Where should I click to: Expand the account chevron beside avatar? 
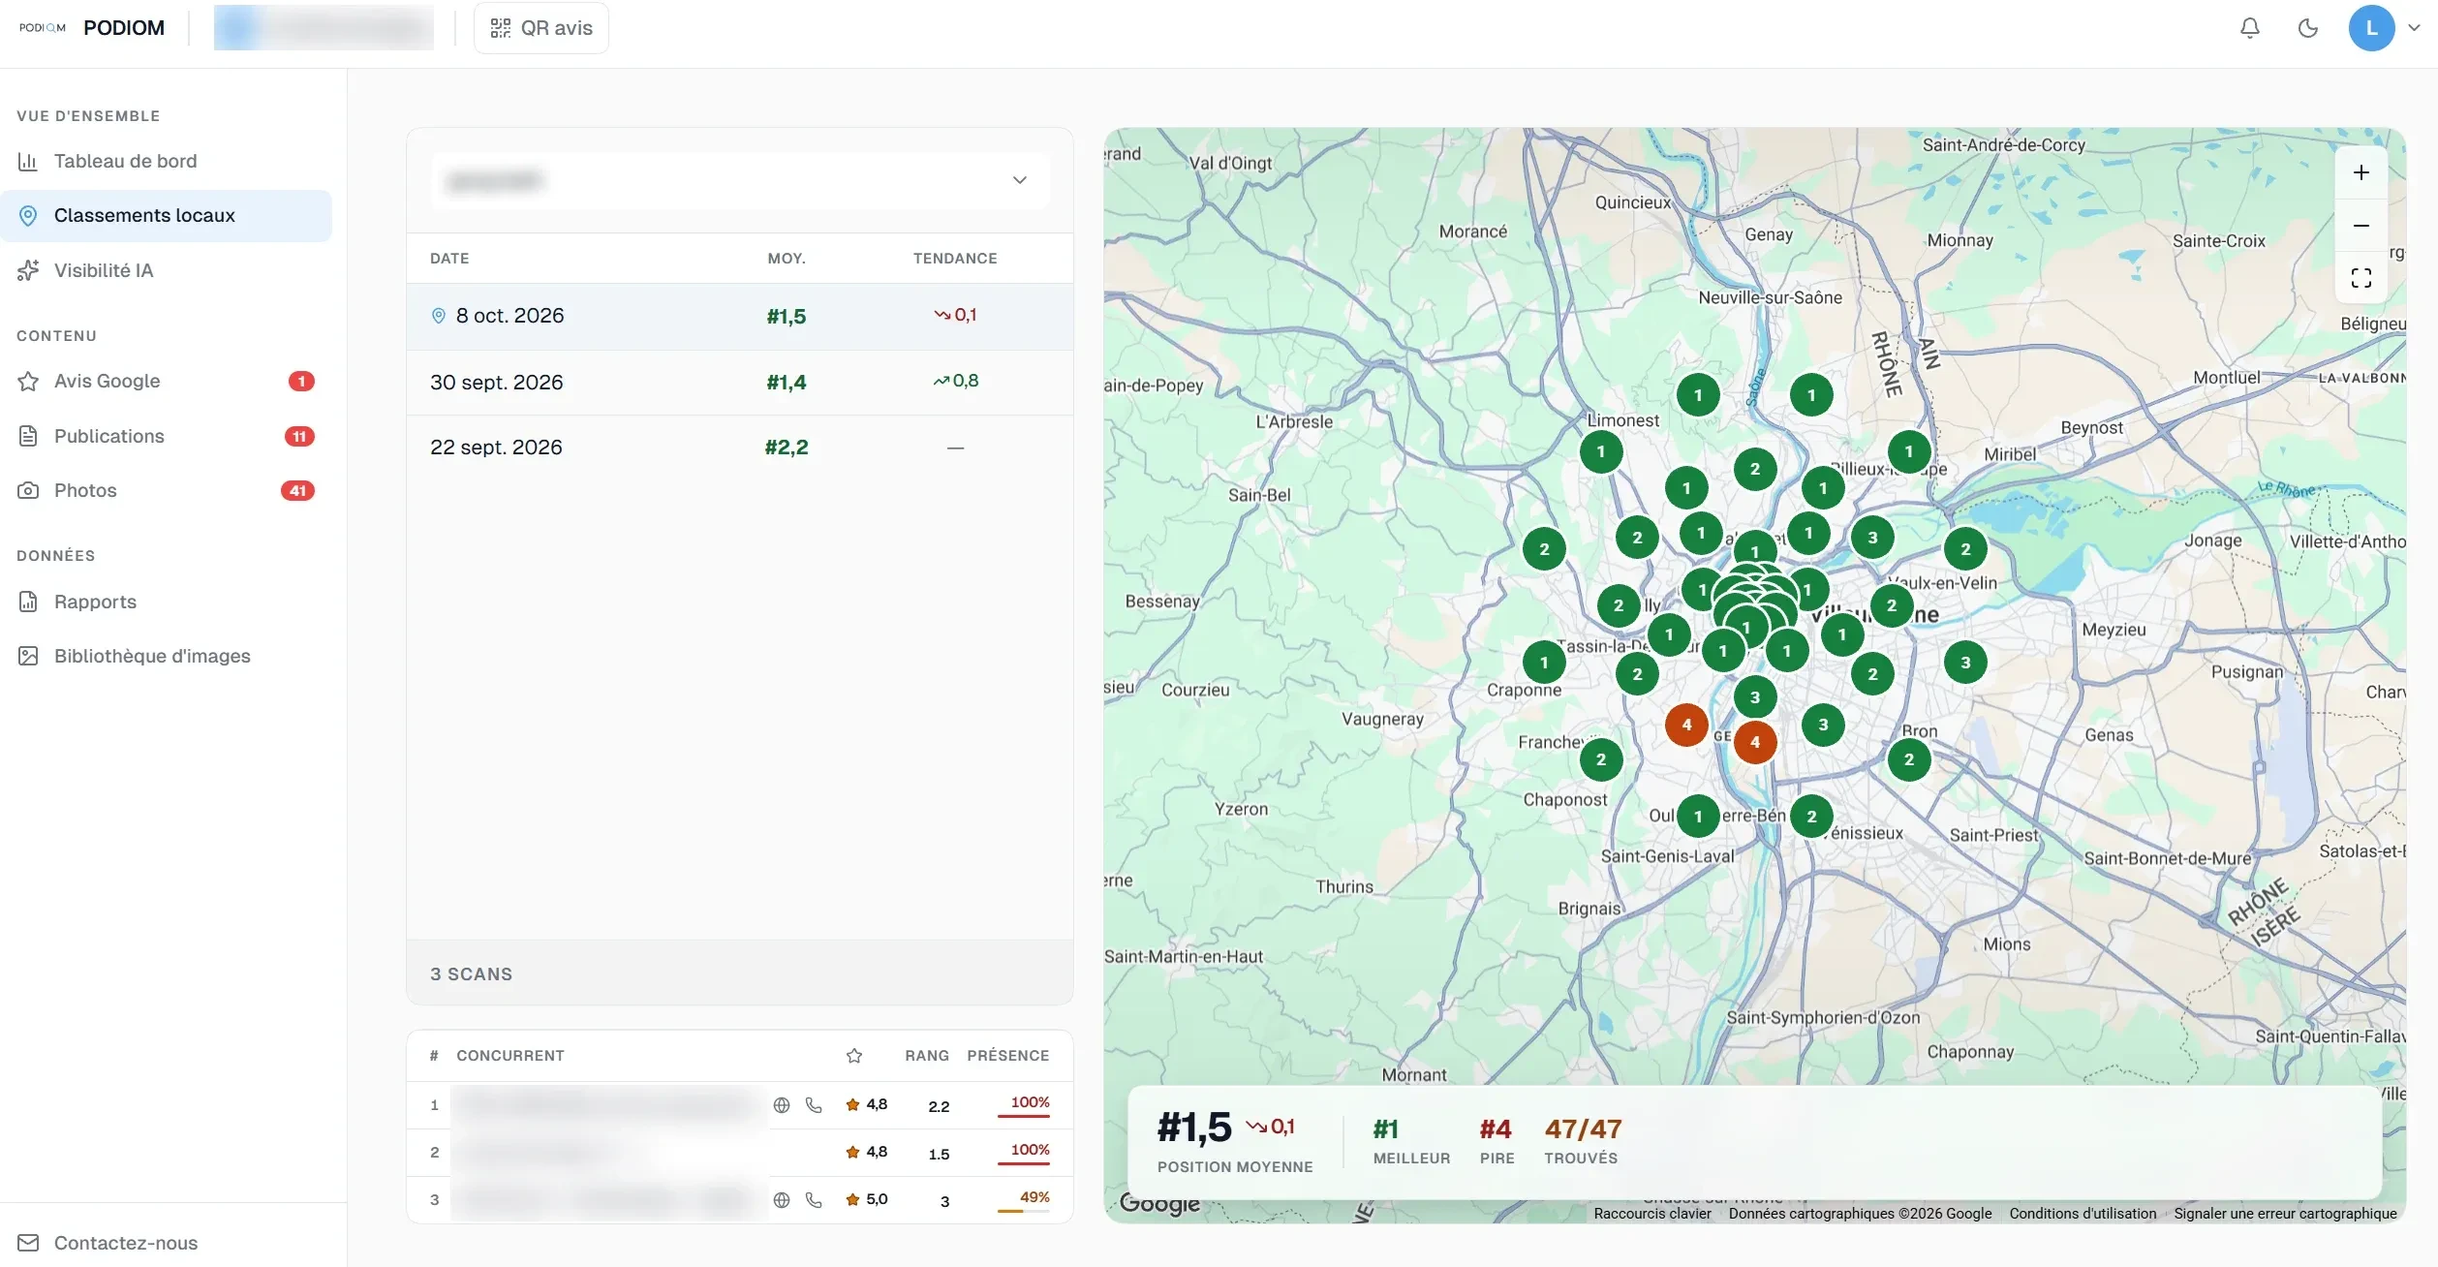pyautogui.click(x=2414, y=28)
